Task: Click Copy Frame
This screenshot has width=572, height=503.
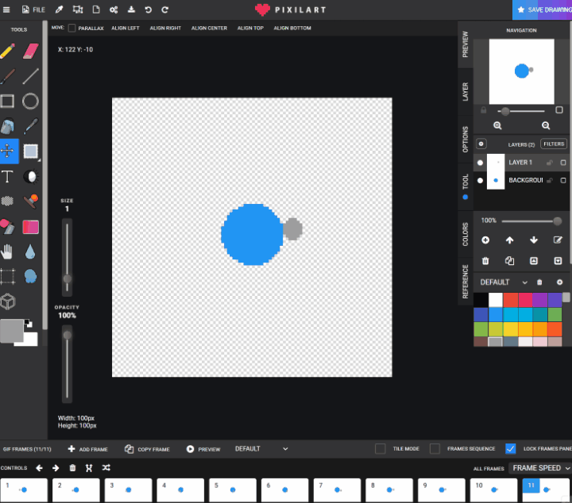Action: tap(147, 449)
